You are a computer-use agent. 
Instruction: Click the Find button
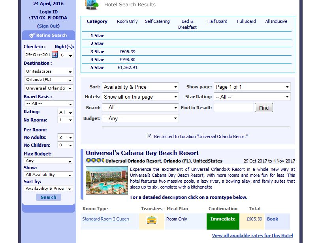tap(263, 108)
